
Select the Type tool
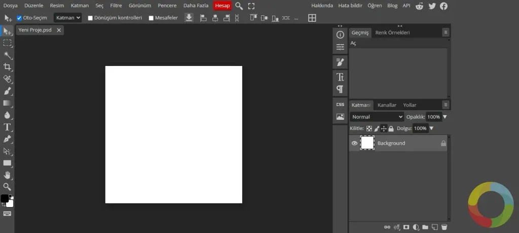7,127
